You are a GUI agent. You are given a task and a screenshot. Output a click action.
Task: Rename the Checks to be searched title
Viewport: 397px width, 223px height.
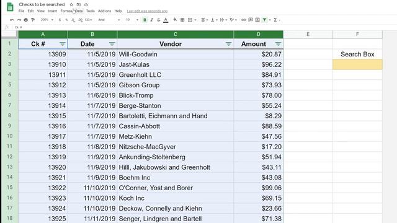42,4
